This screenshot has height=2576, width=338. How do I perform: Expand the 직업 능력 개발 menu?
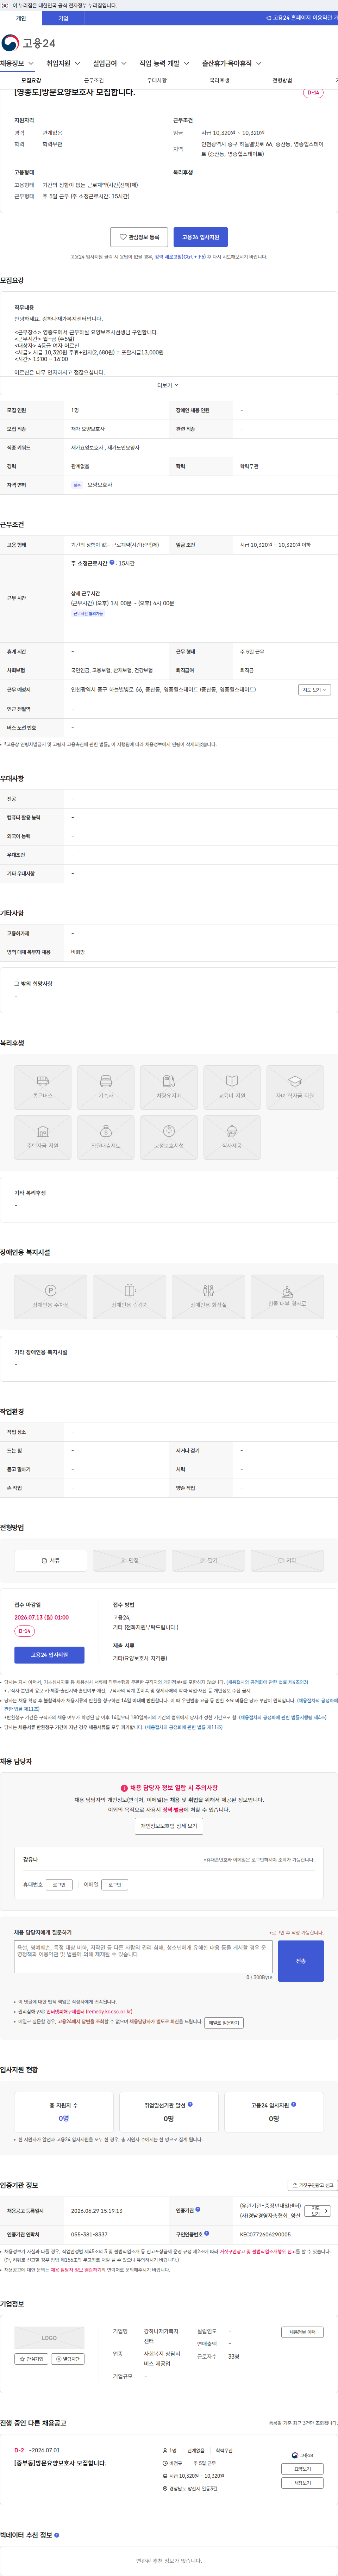[164, 64]
